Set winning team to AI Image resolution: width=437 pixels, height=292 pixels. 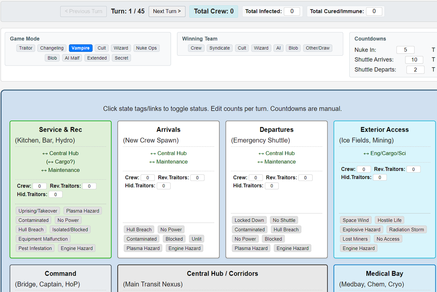[x=278, y=48]
